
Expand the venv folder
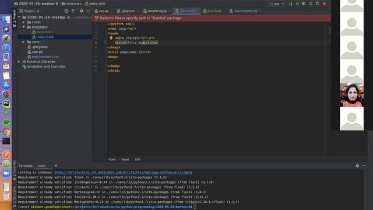tap(23, 42)
